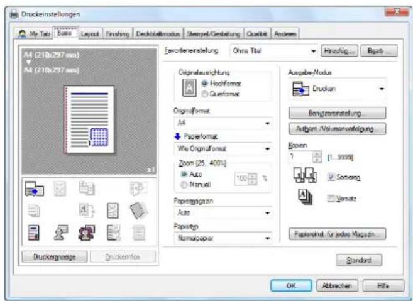Click the purple colored stamp icon
413x301 pixels.
tap(87, 233)
